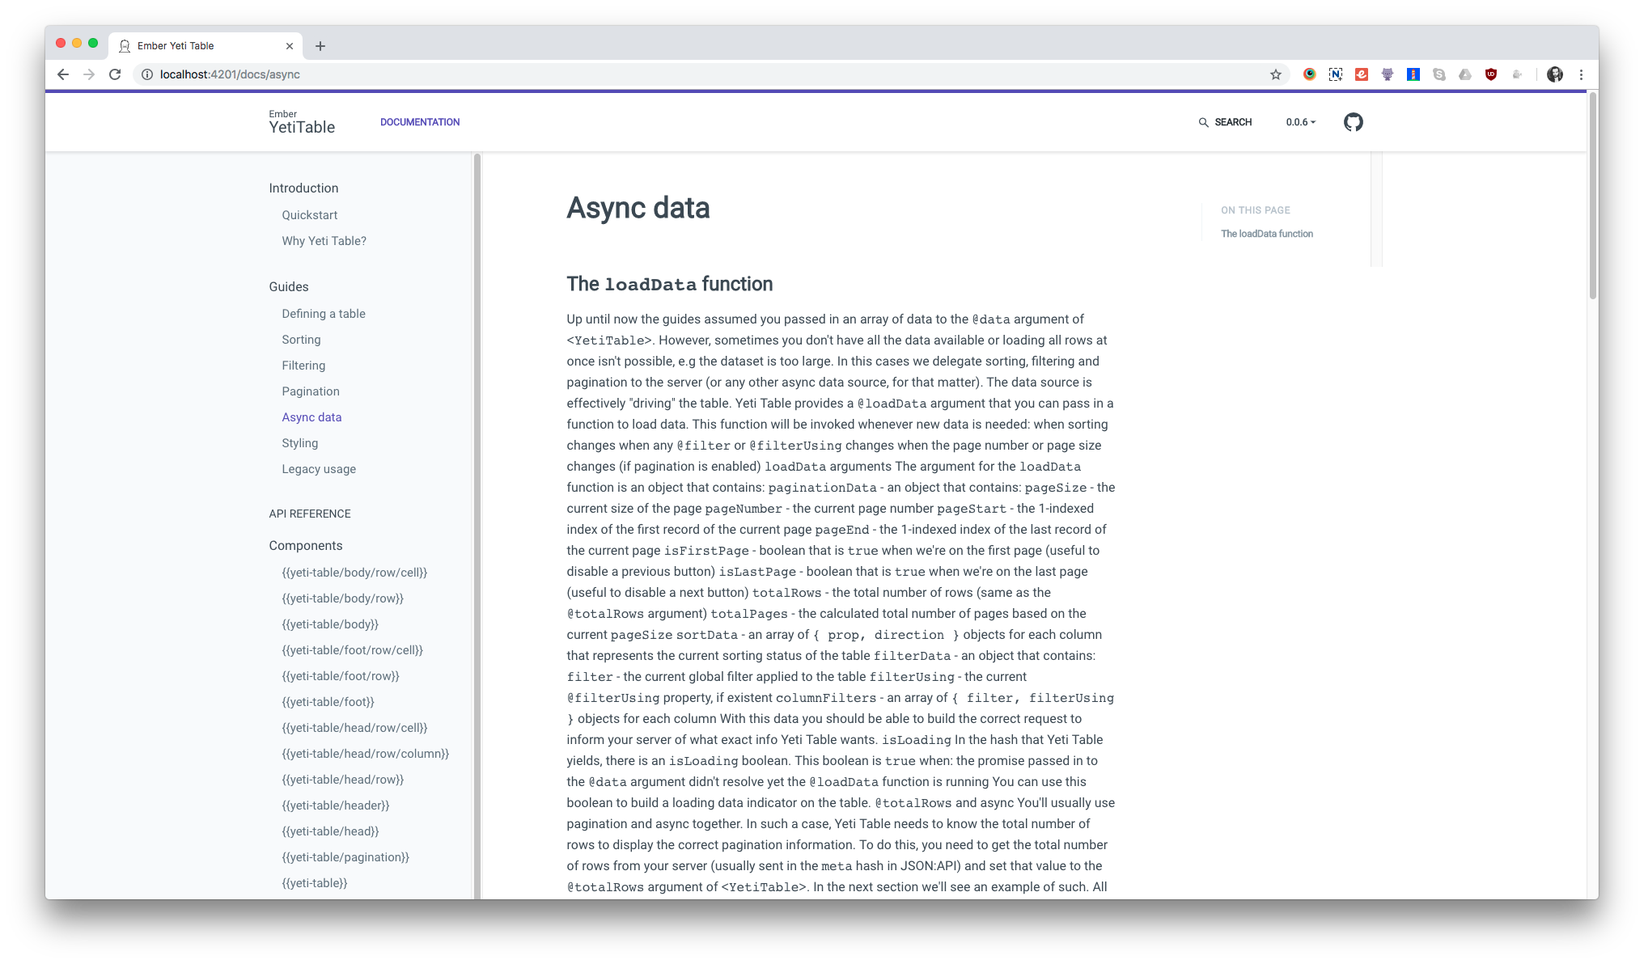Click the colorful circle extension icon
Viewport: 1644px width, 964px height.
click(1310, 74)
